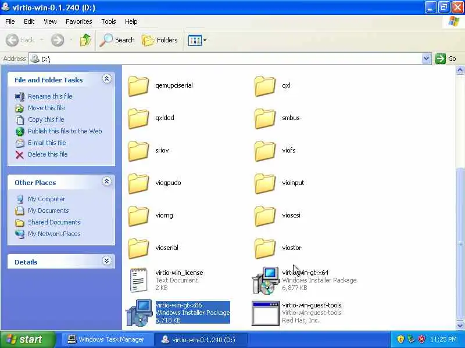Click Copy this file link

[46, 119]
